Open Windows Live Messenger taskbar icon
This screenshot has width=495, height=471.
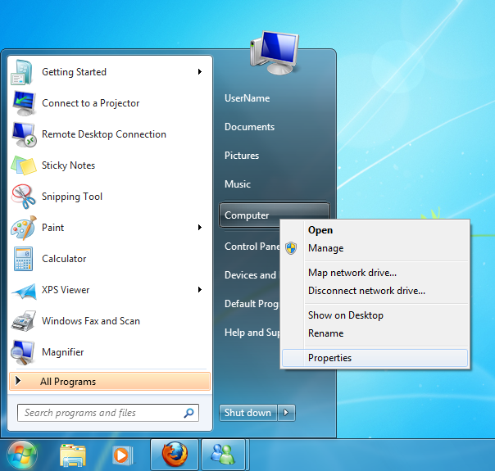[223, 455]
